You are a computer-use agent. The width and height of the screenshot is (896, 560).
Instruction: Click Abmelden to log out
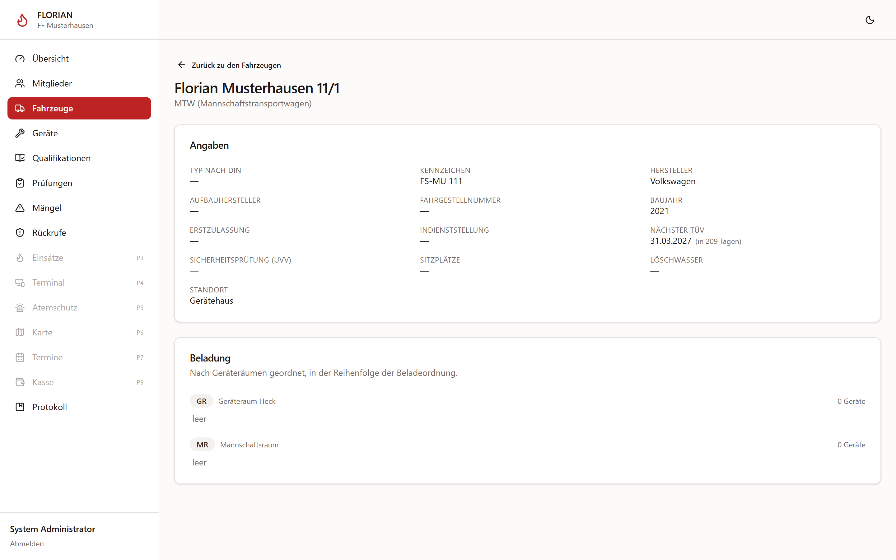27,544
